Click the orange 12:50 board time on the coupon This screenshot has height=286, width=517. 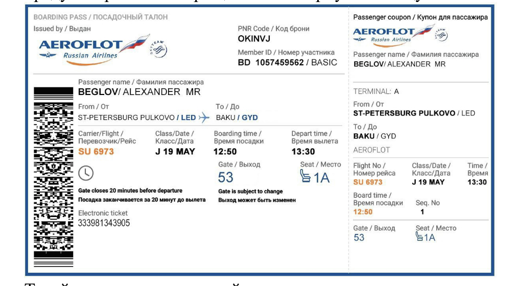(363, 212)
